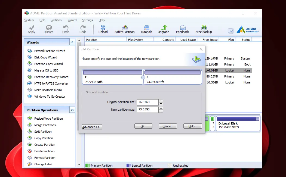Viewport: 286px width, 177px height.
Task: Click the F: 73.05GB Ntfs partition bar
Action: point(173,77)
